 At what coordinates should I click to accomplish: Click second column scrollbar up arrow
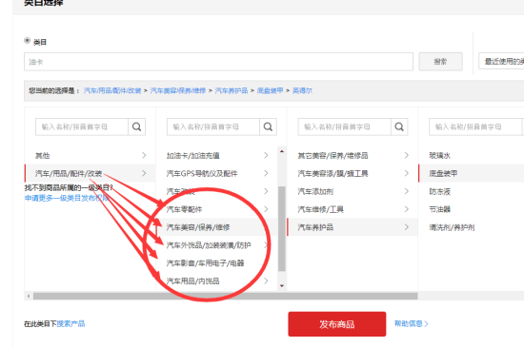pos(282,151)
